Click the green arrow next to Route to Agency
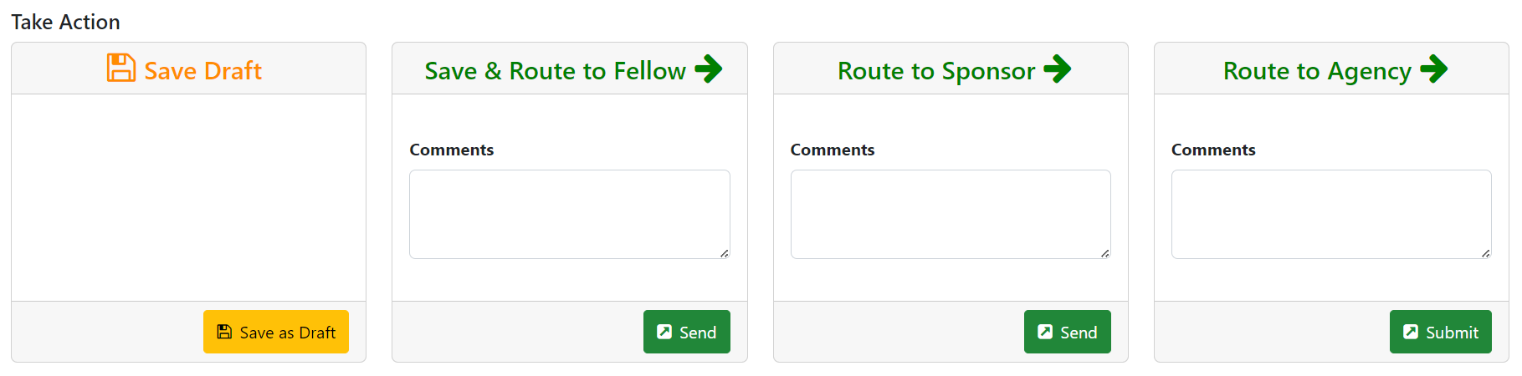The image size is (1522, 376). coord(1433,69)
